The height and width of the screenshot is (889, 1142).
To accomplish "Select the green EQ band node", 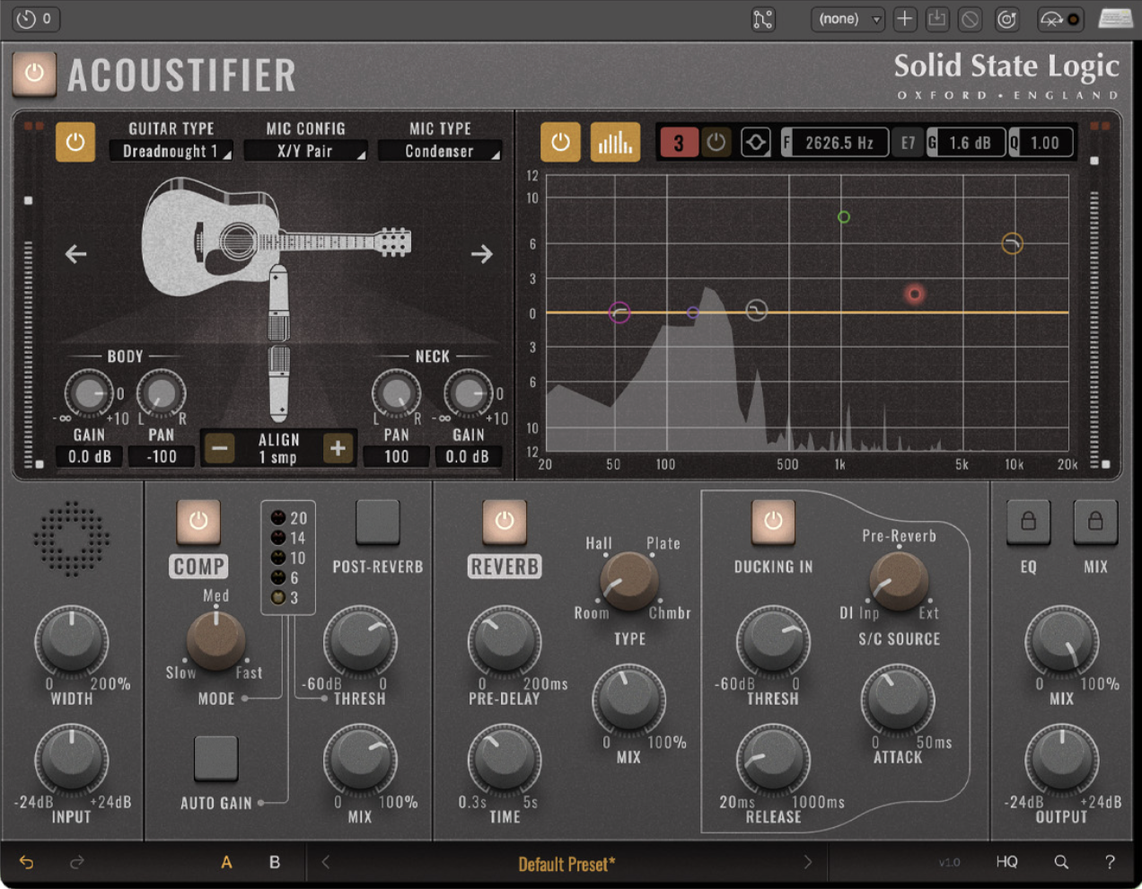I will coord(844,217).
